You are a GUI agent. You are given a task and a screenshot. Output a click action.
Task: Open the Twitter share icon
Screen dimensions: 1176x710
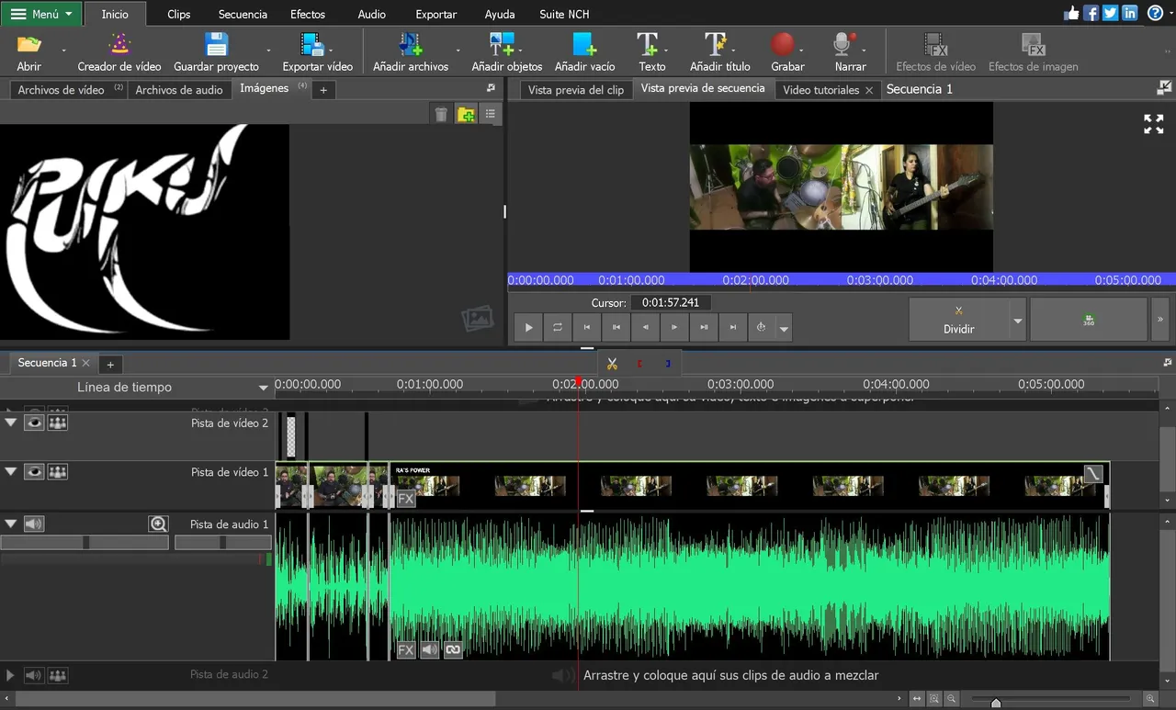(x=1110, y=13)
